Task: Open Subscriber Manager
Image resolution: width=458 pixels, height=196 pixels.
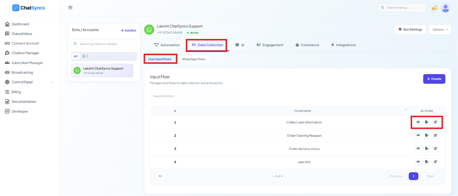Action: coord(27,63)
